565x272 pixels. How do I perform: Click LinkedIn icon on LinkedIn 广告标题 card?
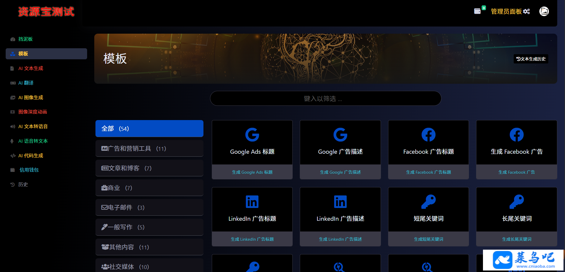[x=252, y=202]
